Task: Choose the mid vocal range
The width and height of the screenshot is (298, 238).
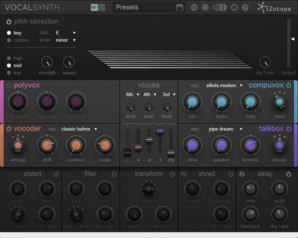Action: click(x=9, y=65)
